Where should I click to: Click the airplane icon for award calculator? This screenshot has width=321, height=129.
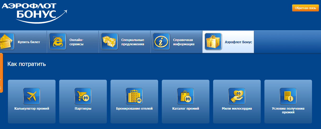click(x=32, y=96)
